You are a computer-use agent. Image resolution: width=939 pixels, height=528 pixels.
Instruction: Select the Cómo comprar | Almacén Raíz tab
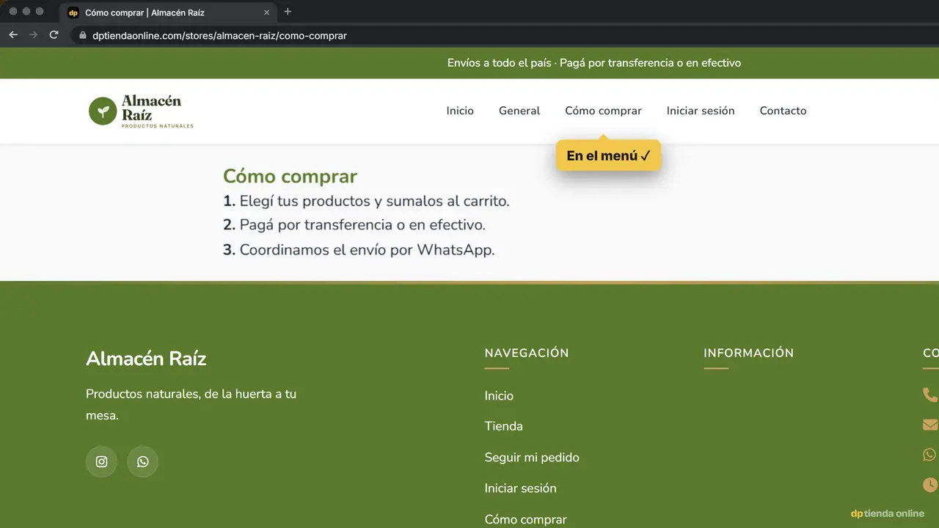coord(169,12)
